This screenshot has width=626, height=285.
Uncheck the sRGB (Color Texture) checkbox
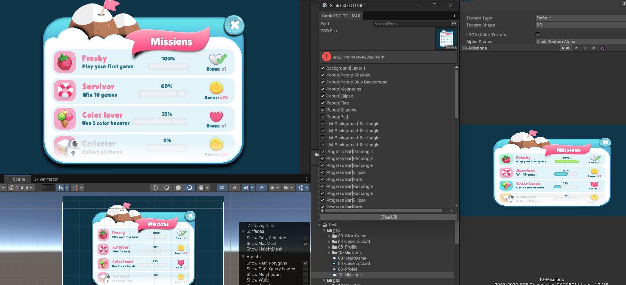(x=538, y=35)
